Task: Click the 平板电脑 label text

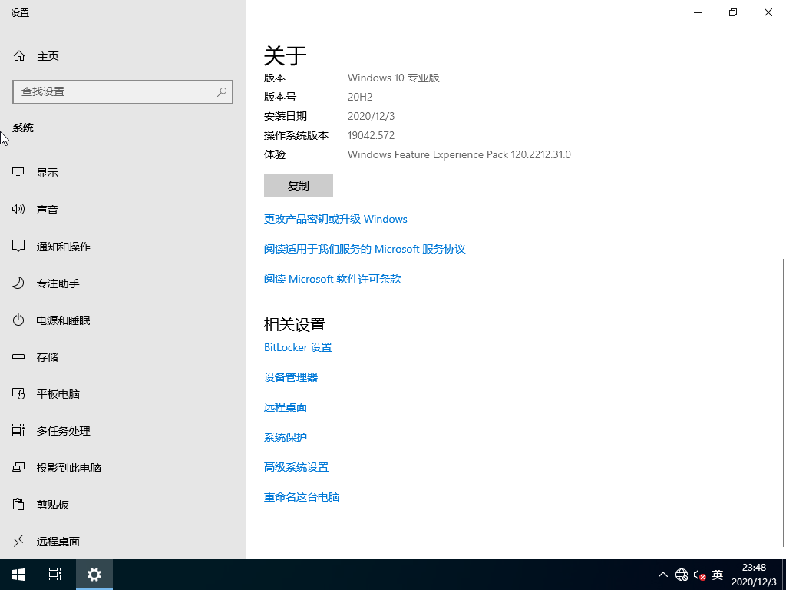Action: click(x=58, y=394)
